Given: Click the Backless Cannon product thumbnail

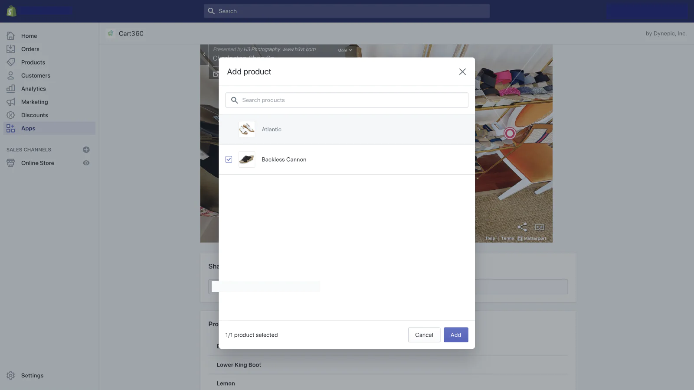Looking at the screenshot, I should [247, 159].
